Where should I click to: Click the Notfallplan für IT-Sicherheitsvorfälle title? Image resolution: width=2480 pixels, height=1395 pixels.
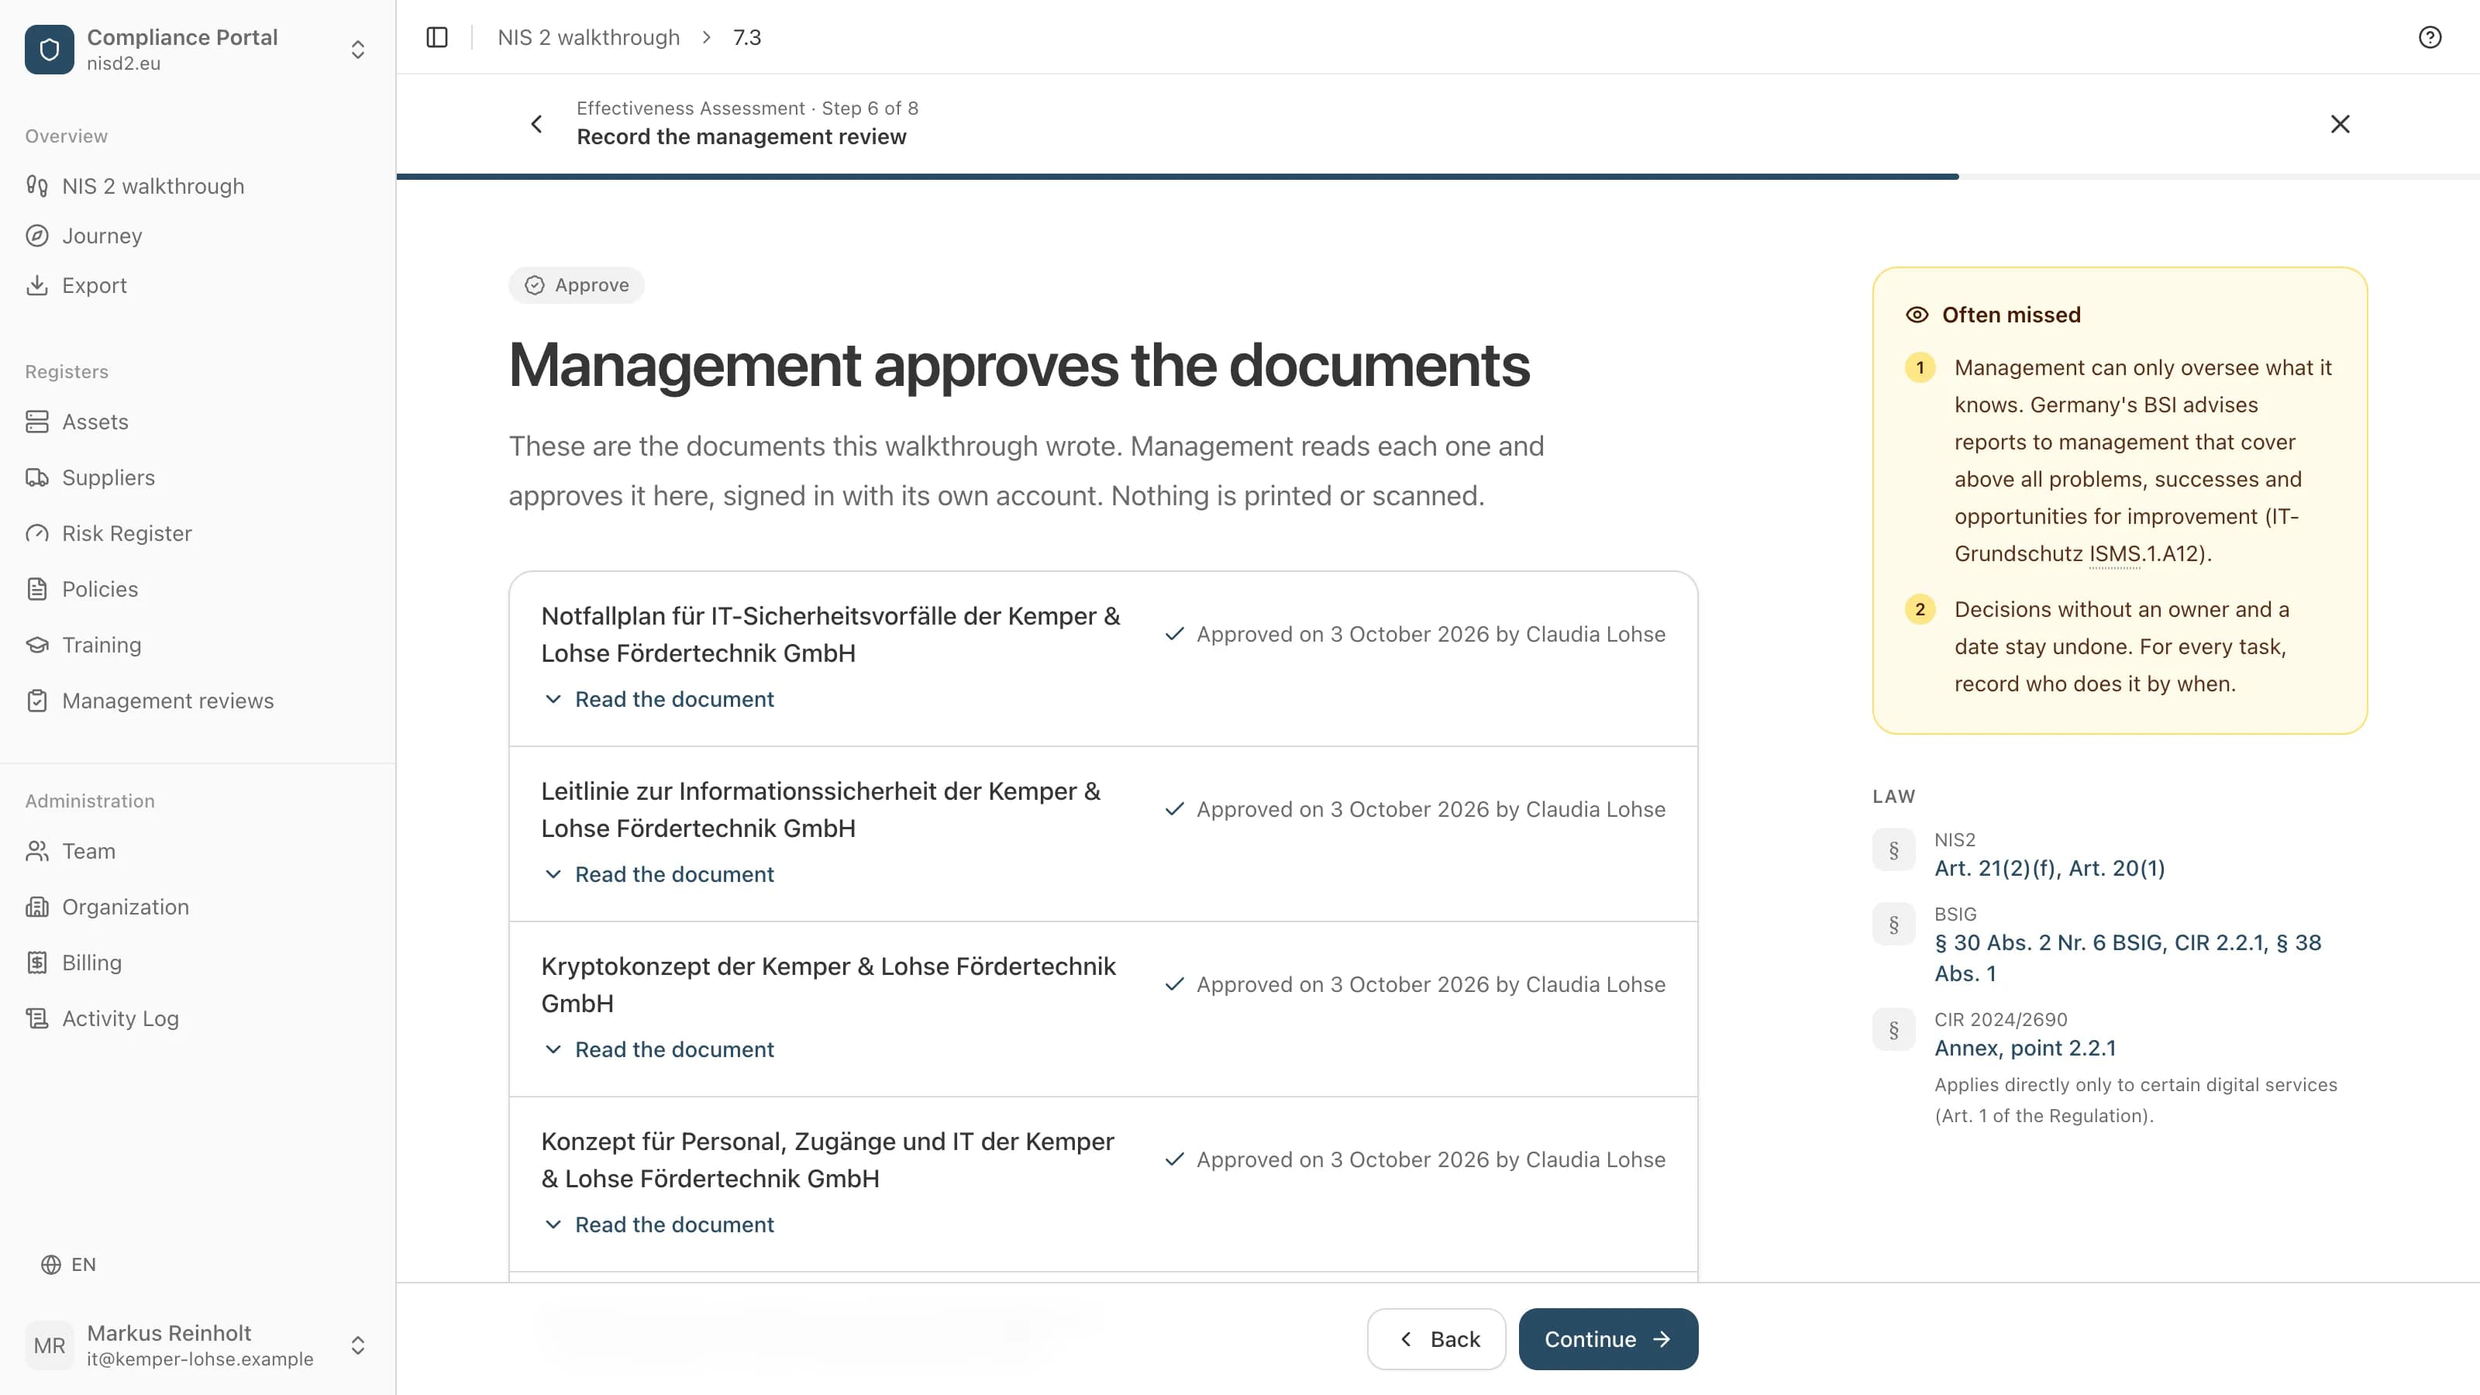831,635
